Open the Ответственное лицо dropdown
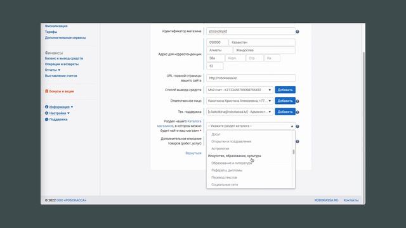 [240, 101]
